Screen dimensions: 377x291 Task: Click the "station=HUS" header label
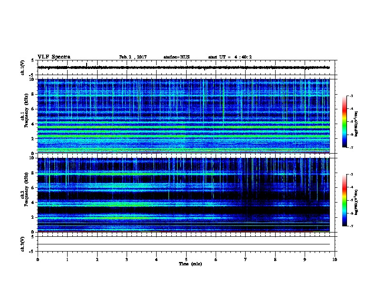tap(177, 57)
